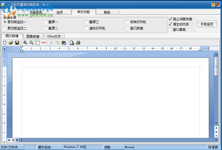
Task: Close the window with red X button
Action: [218, 5]
